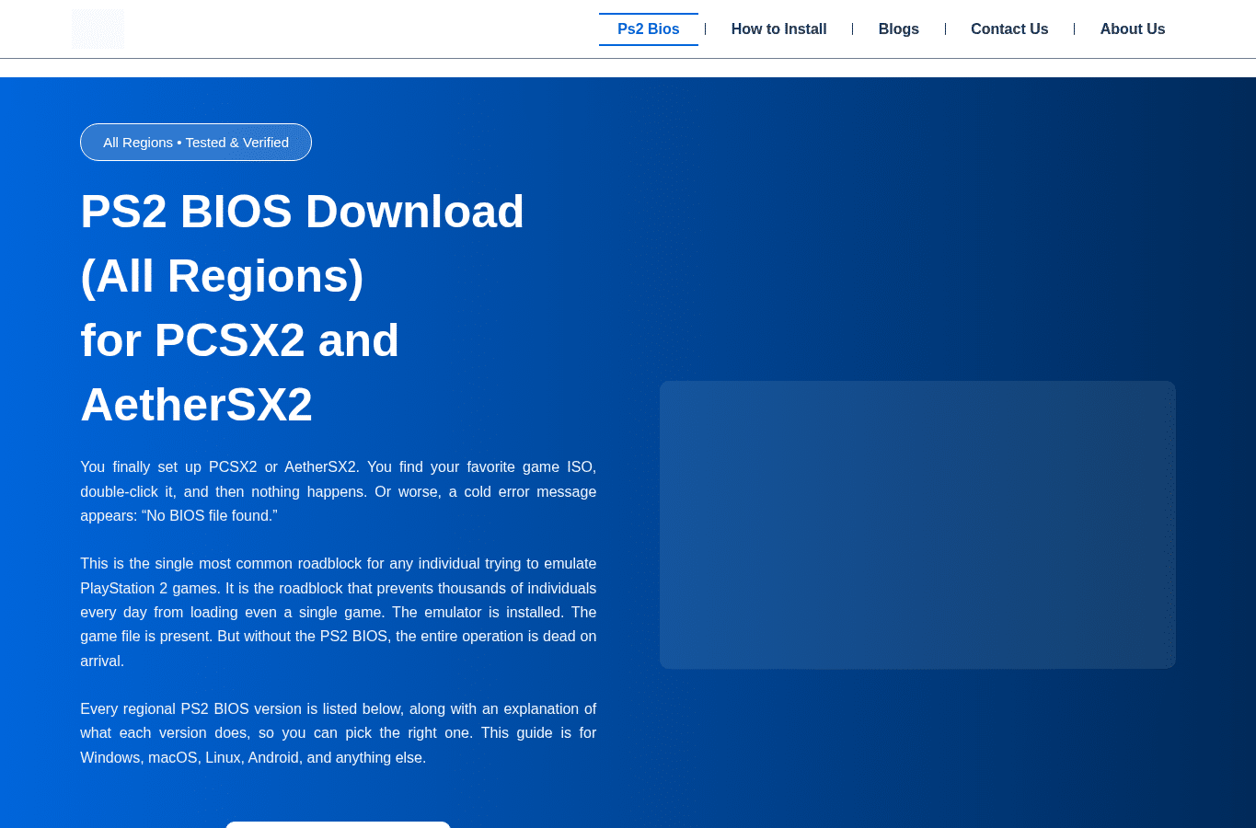Click the site logo in header
This screenshot has height=828, width=1256.
click(x=98, y=29)
